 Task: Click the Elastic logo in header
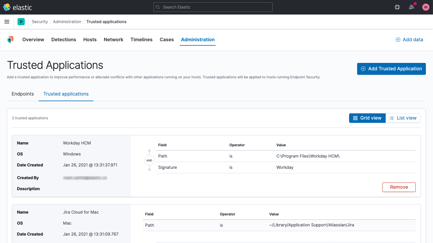tap(18, 7)
